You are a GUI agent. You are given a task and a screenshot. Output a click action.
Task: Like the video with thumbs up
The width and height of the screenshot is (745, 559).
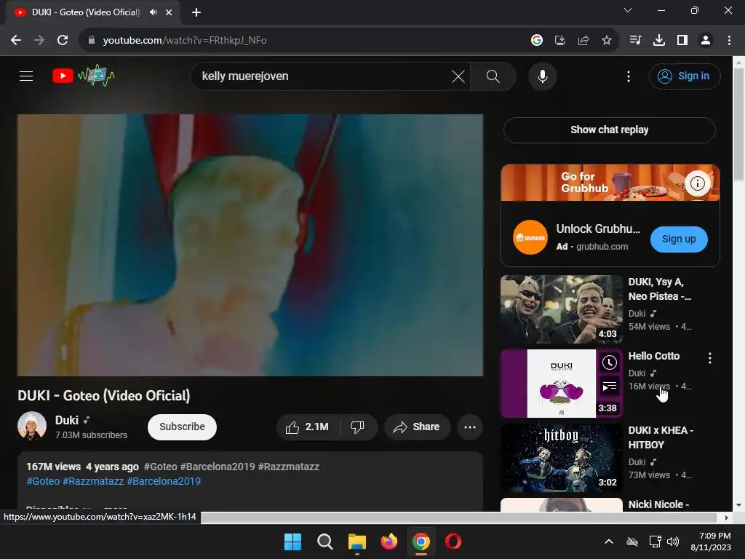click(x=307, y=427)
